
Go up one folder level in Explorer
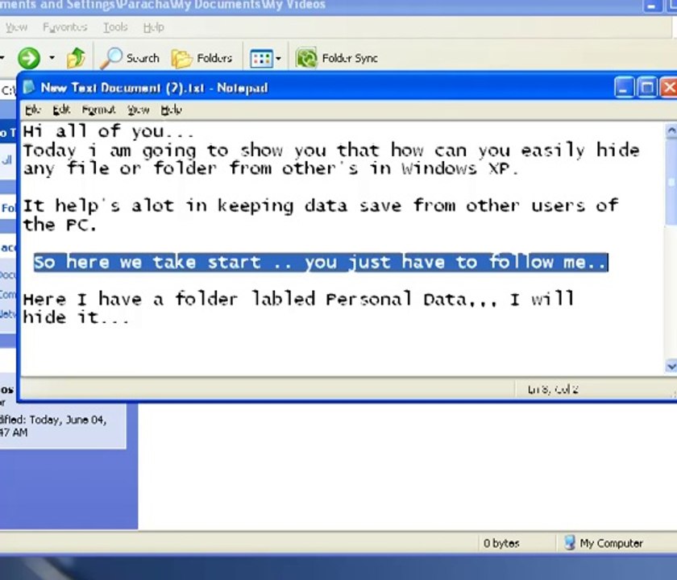coord(76,58)
